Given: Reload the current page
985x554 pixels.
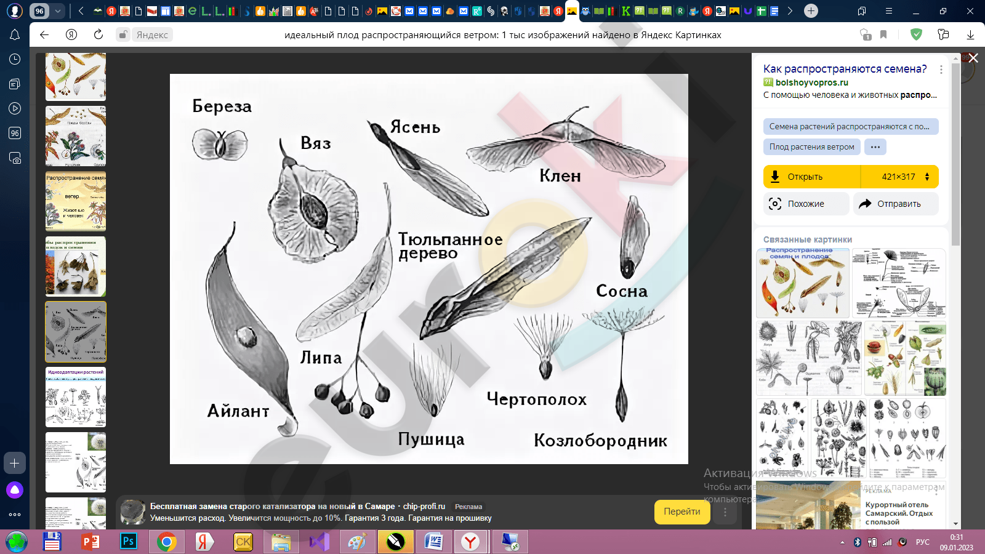Looking at the screenshot, I should pos(98,34).
